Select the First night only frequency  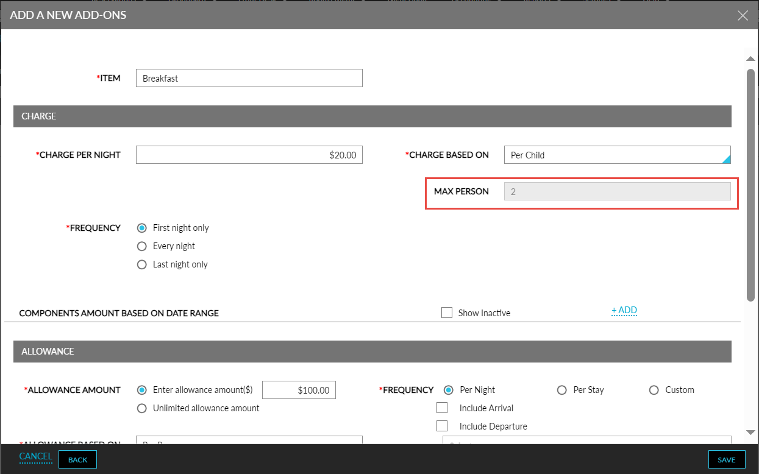tap(141, 227)
